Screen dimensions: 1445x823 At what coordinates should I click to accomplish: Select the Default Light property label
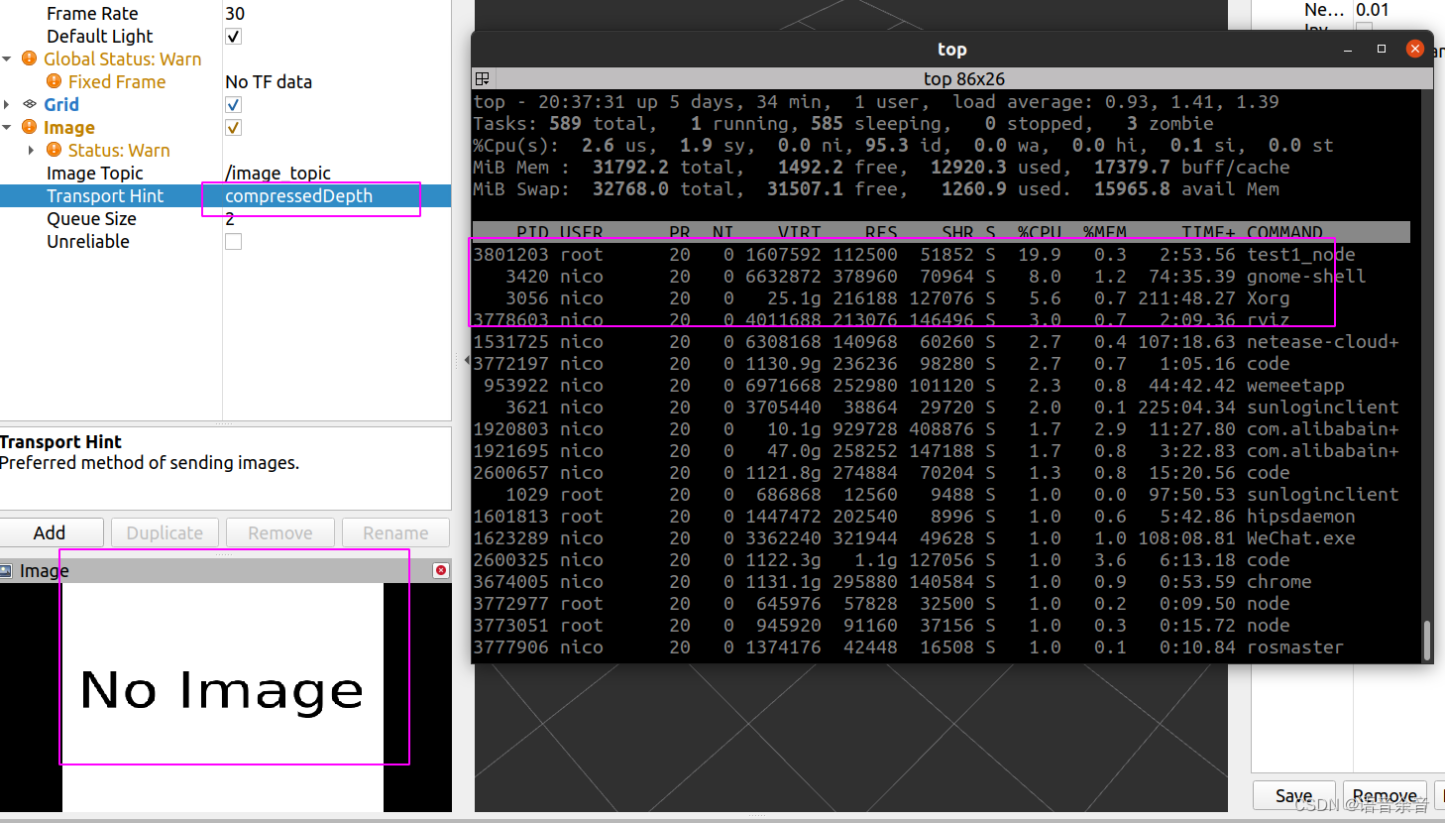[x=99, y=36]
